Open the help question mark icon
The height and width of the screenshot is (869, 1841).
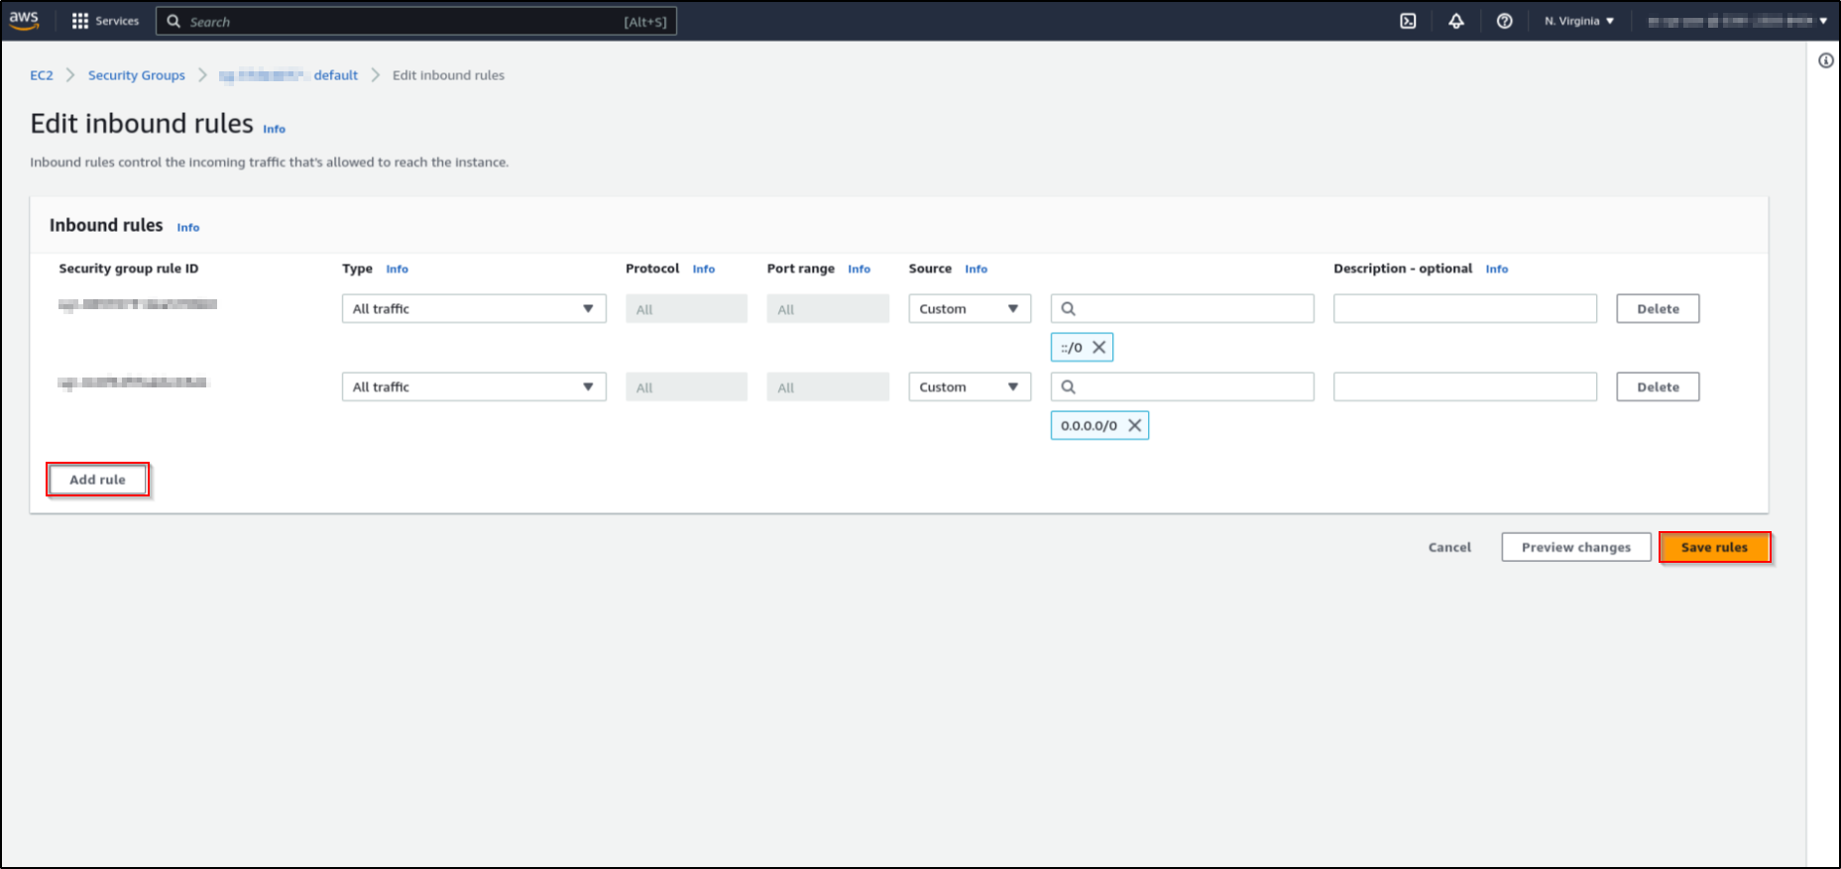tap(1504, 21)
